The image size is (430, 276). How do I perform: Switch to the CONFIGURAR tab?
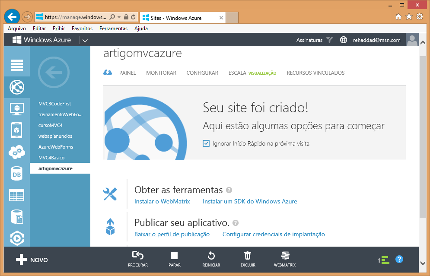pyautogui.click(x=202, y=73)
